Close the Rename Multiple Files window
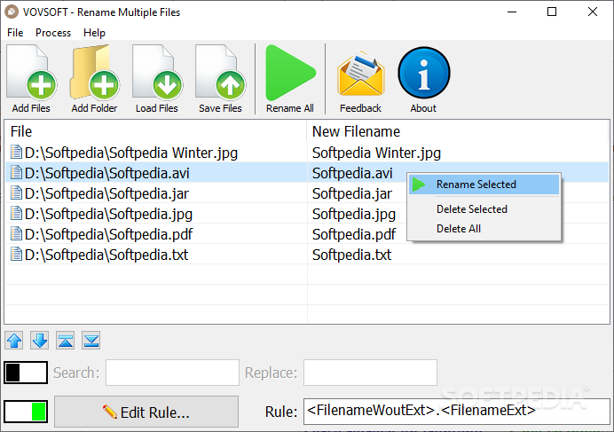The image size is (614, 432). [x=593, y=12]
